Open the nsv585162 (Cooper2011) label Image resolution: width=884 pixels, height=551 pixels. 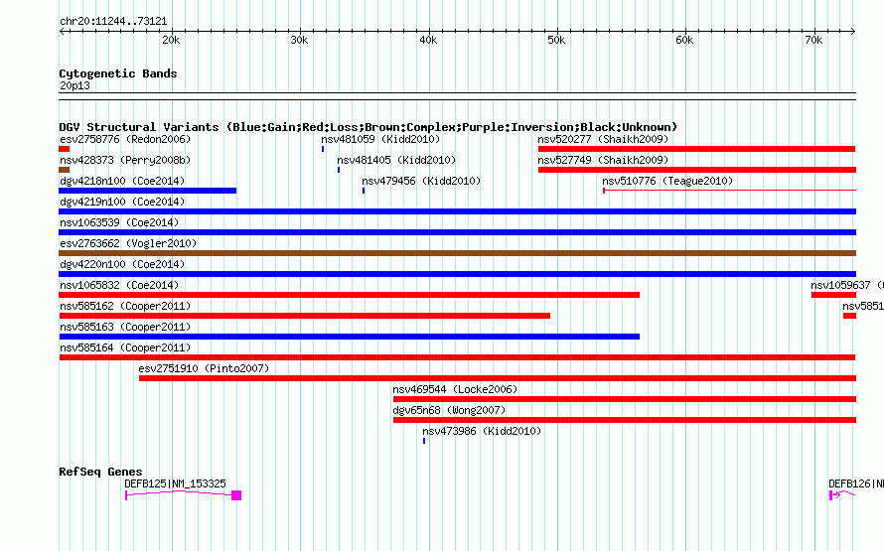(126, 306)
